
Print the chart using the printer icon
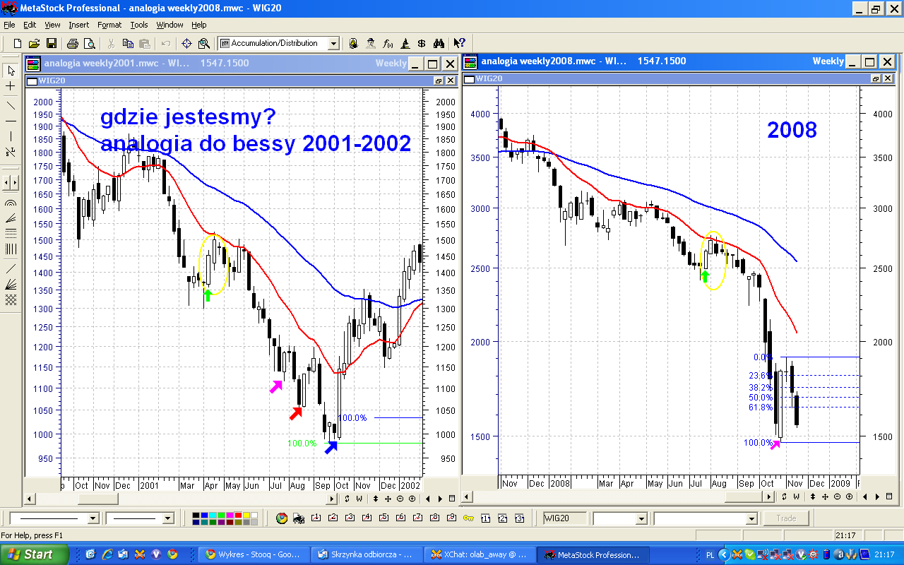click(x=73, y=43)
